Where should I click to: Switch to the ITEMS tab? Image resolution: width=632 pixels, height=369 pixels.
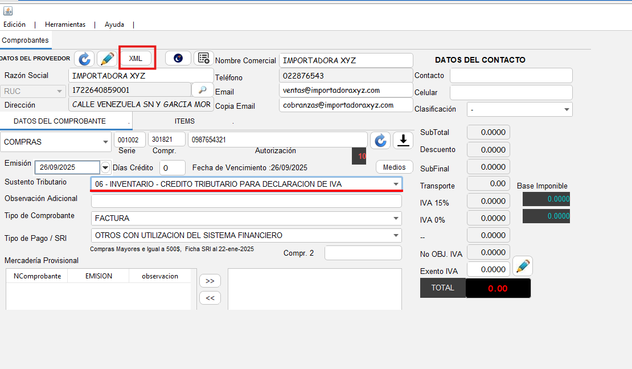pos(184,121)
